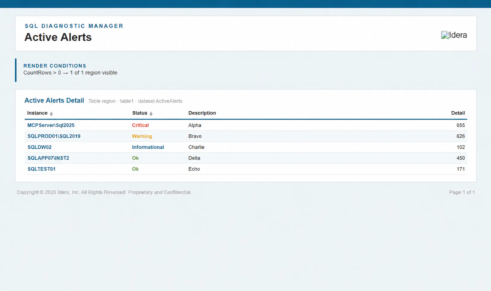This screenshot has width=491, height=291.
Task: Click the CountRows render condition text
Action: pos(70,73)
